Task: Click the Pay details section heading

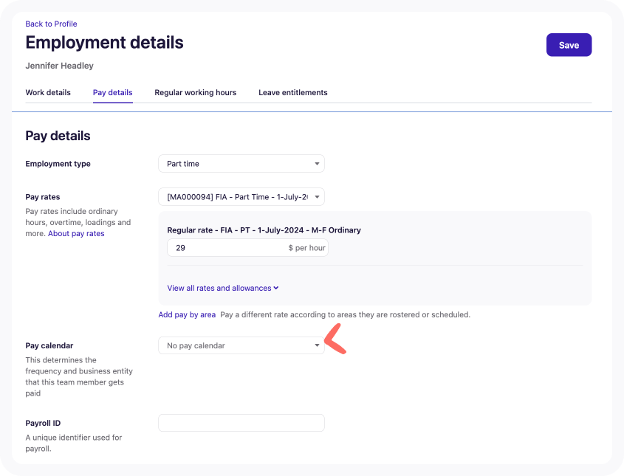Action: pyautogui.click(x=58, y=136)
